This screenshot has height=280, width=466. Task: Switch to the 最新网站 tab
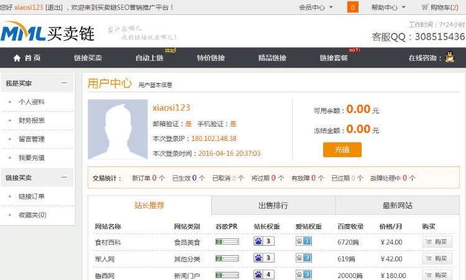[x=398, y=205]
